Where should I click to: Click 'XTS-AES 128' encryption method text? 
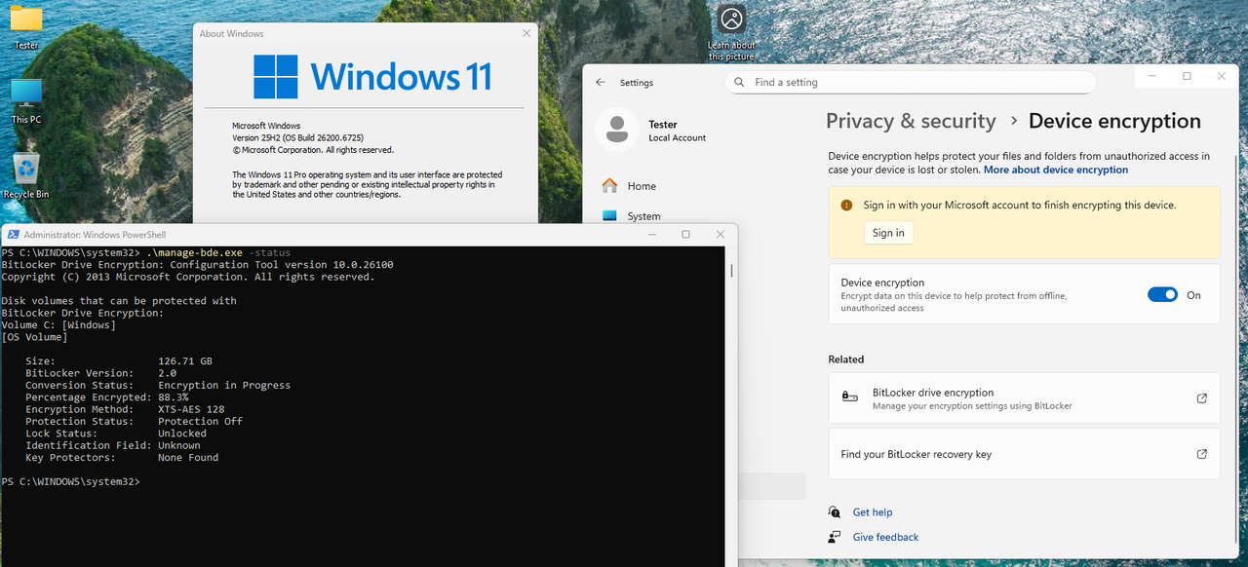click(191, 410)
